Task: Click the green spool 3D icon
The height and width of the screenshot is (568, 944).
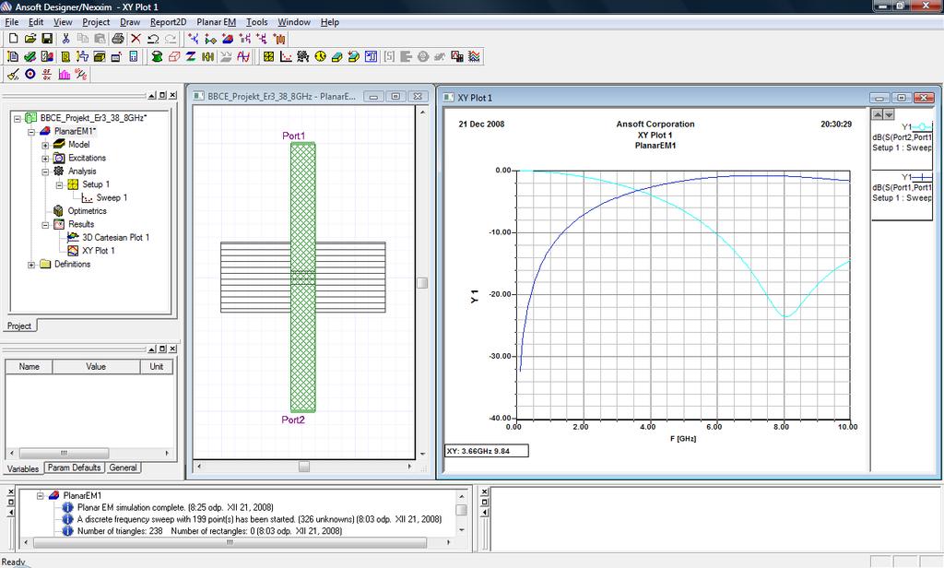Action: click(157, 56)
